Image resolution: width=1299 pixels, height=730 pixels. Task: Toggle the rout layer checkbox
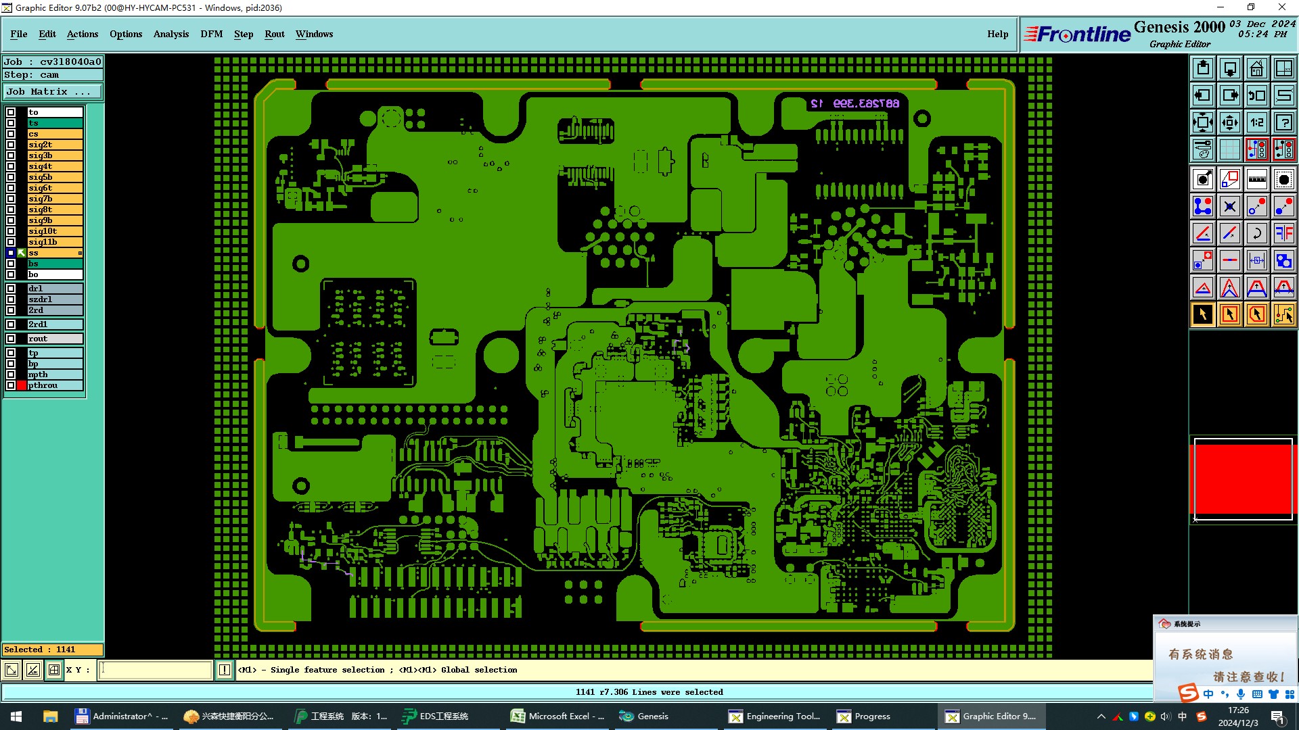11,339
